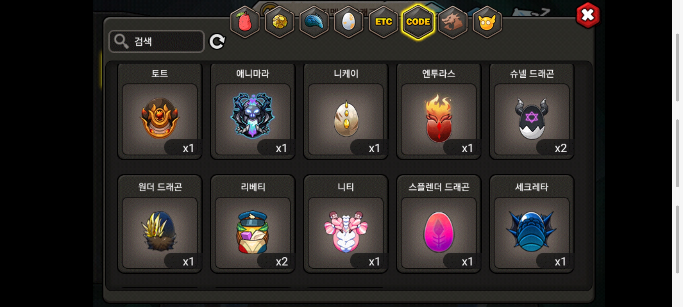Select the pink 스플렌더 드래곤 egg
Screen dimensions: 683x307
439,224
